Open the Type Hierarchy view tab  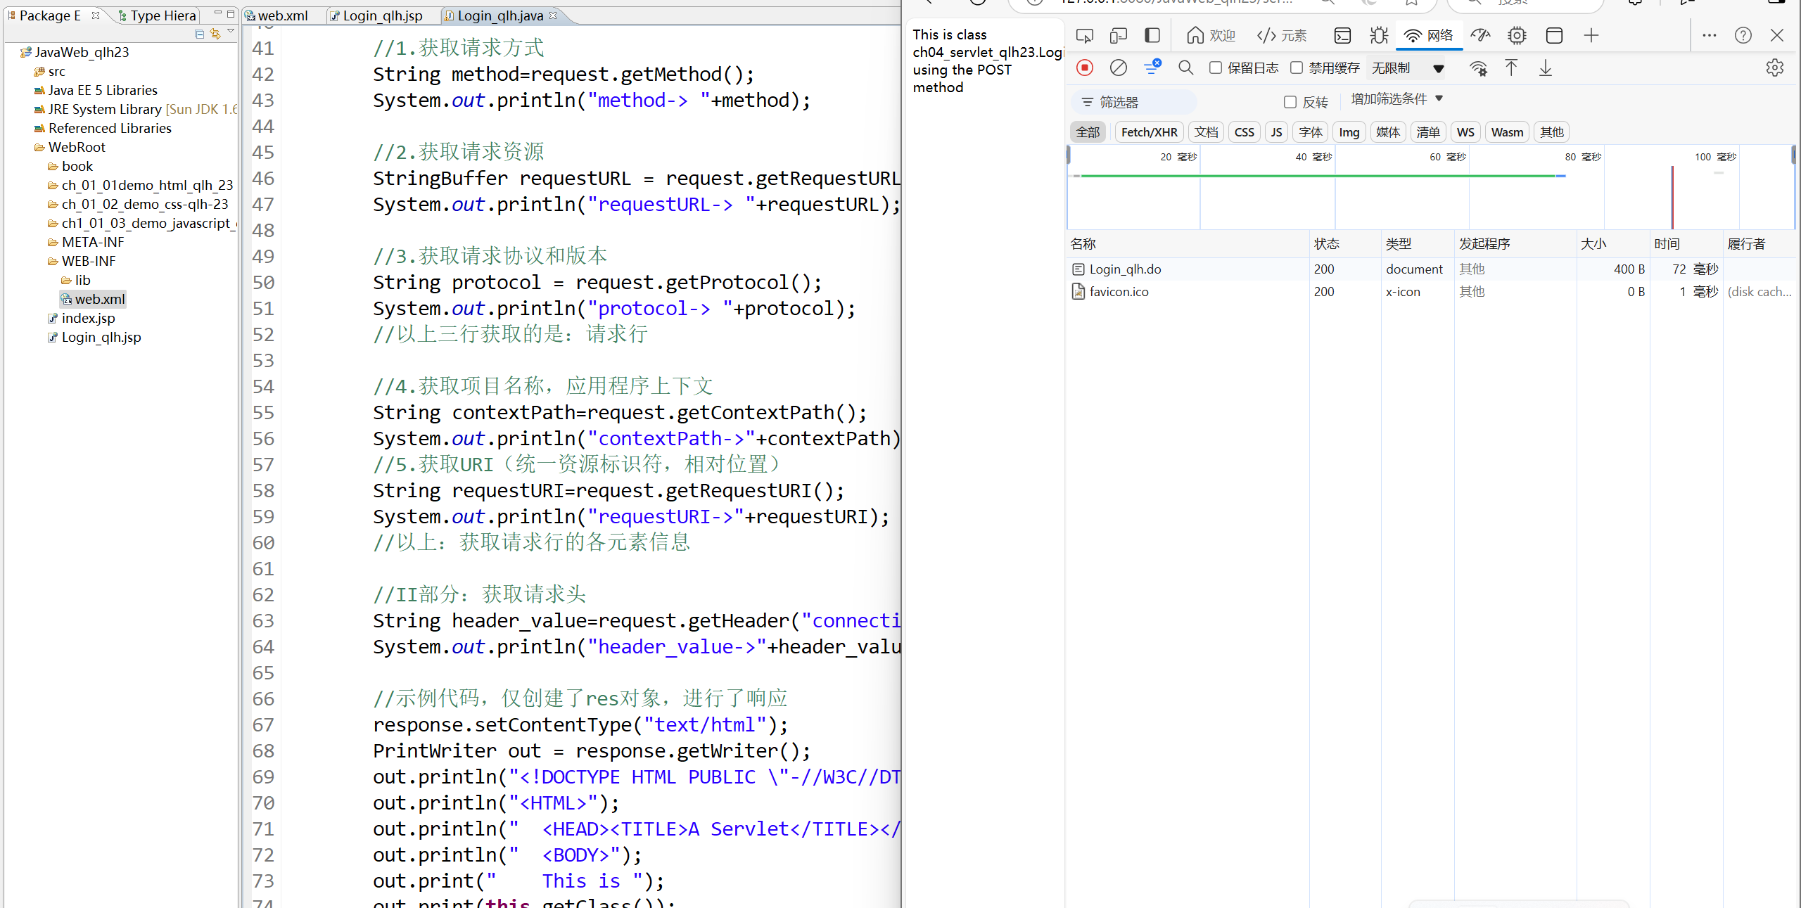(x=158, y=15)
